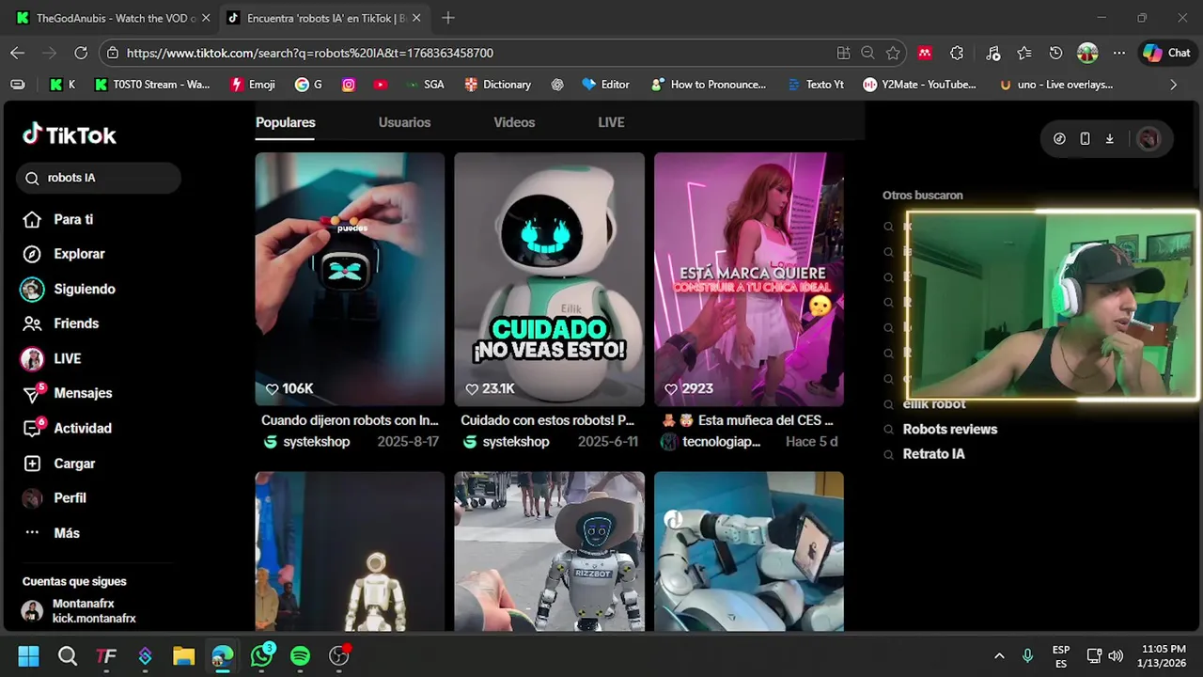
Task: Click the TikTok logo
Action: [x=70, y=135]
